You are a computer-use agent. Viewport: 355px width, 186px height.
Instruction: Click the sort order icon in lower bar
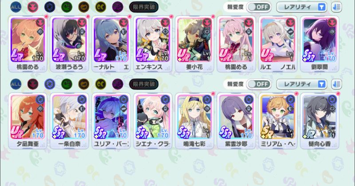click(x=336, y=84)
